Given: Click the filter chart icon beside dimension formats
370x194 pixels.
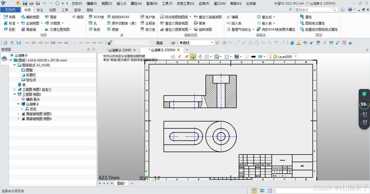Looking at the screenshot, I should tap(110, 43).
